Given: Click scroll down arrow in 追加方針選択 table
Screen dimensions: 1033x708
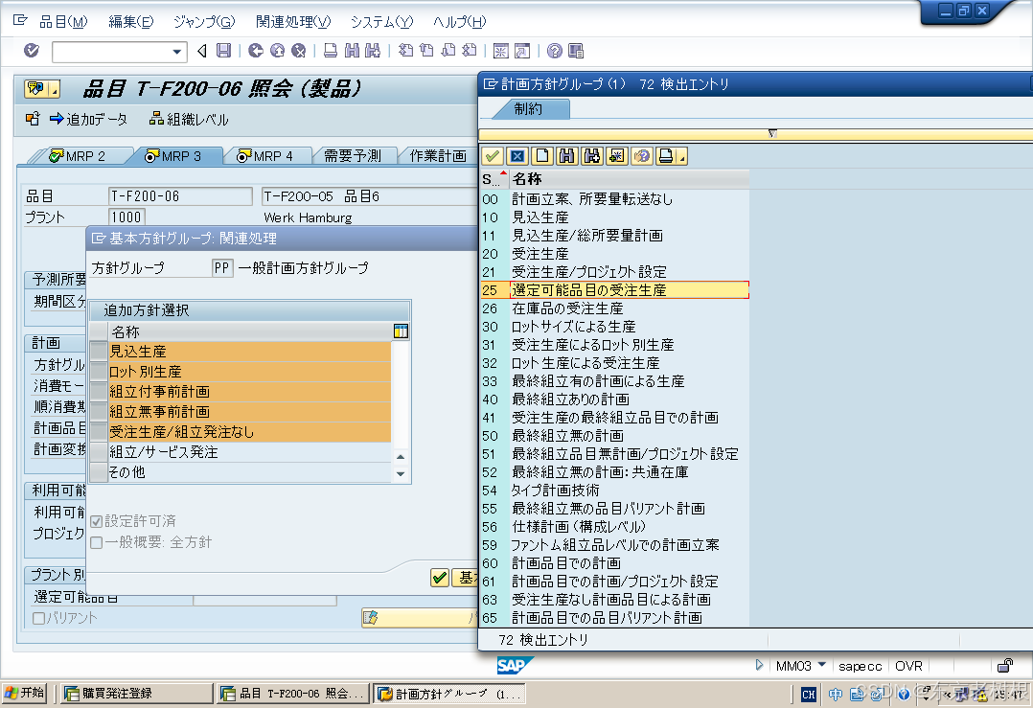Looking at the screenshot, I should point(401,473).
